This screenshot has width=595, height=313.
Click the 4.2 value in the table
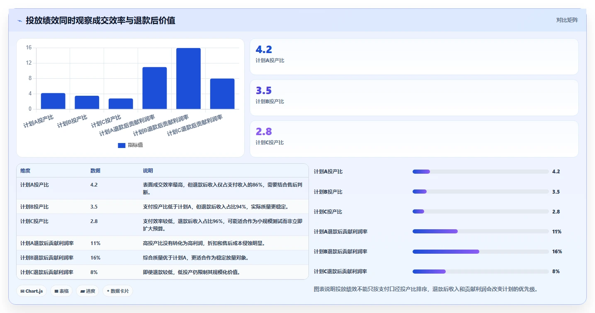(94, 185)
